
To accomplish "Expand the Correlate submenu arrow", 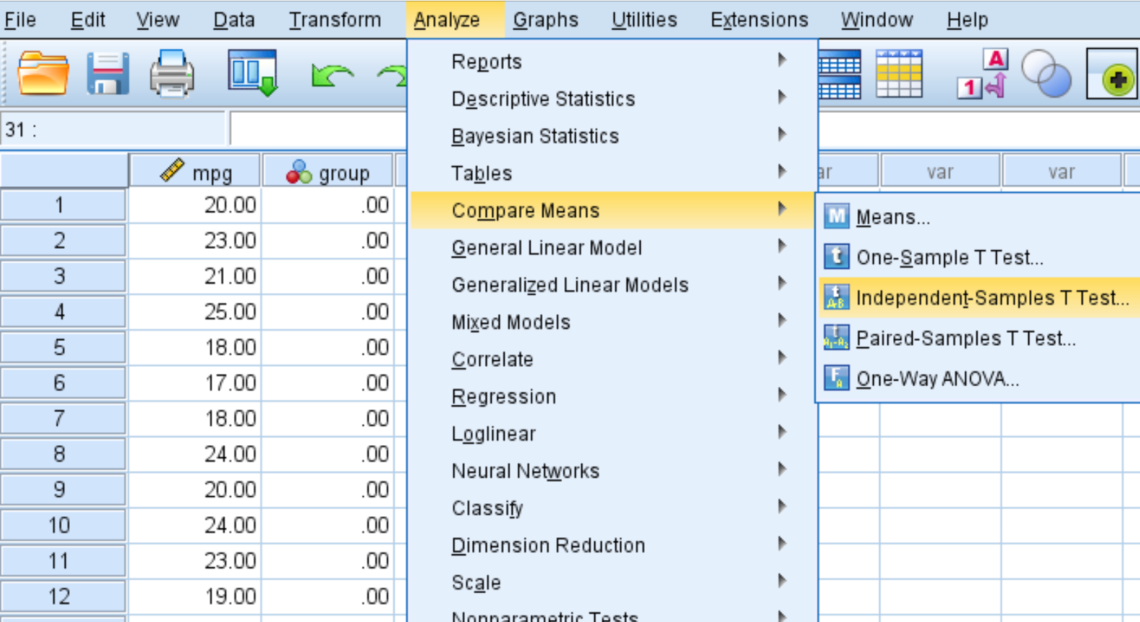I will point(782,357).
